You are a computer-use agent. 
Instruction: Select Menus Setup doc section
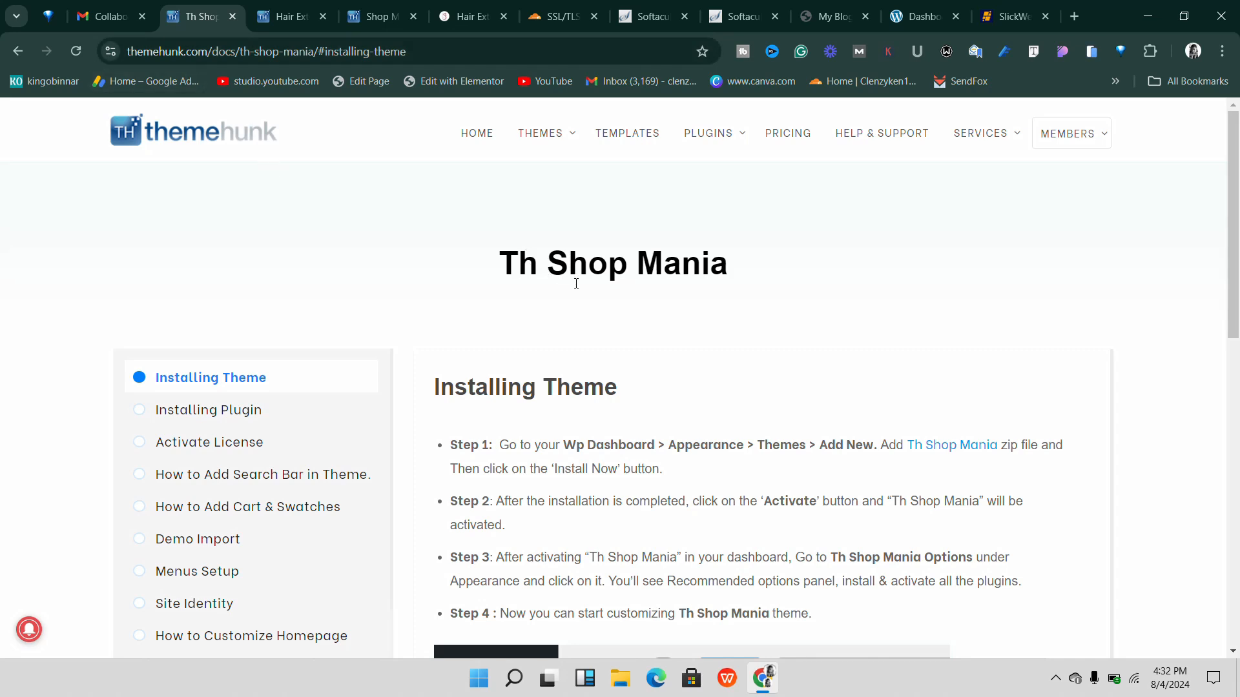click(197, 571)
